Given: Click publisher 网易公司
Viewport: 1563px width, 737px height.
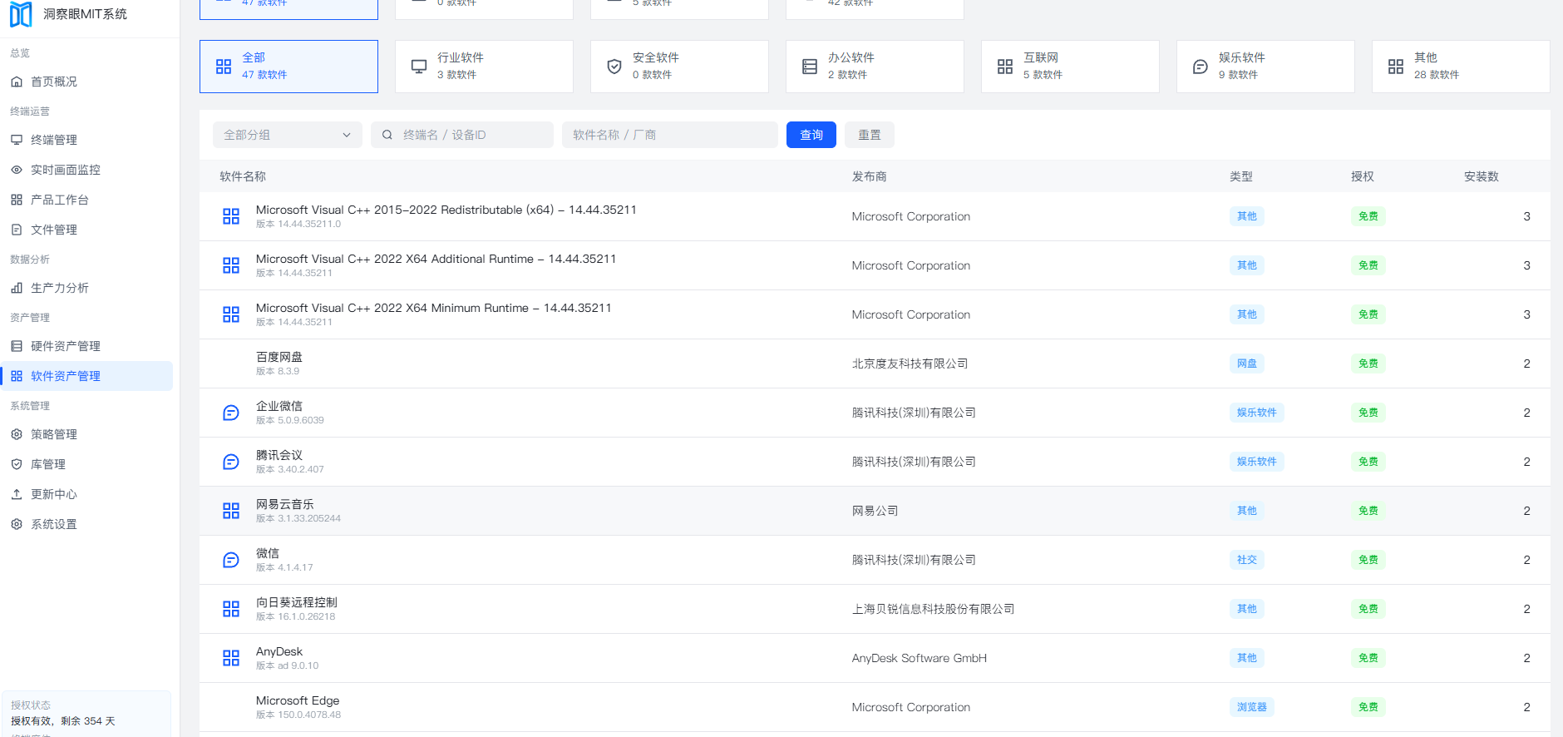Looking at the screenshot, I should click(x=875, y=511).
